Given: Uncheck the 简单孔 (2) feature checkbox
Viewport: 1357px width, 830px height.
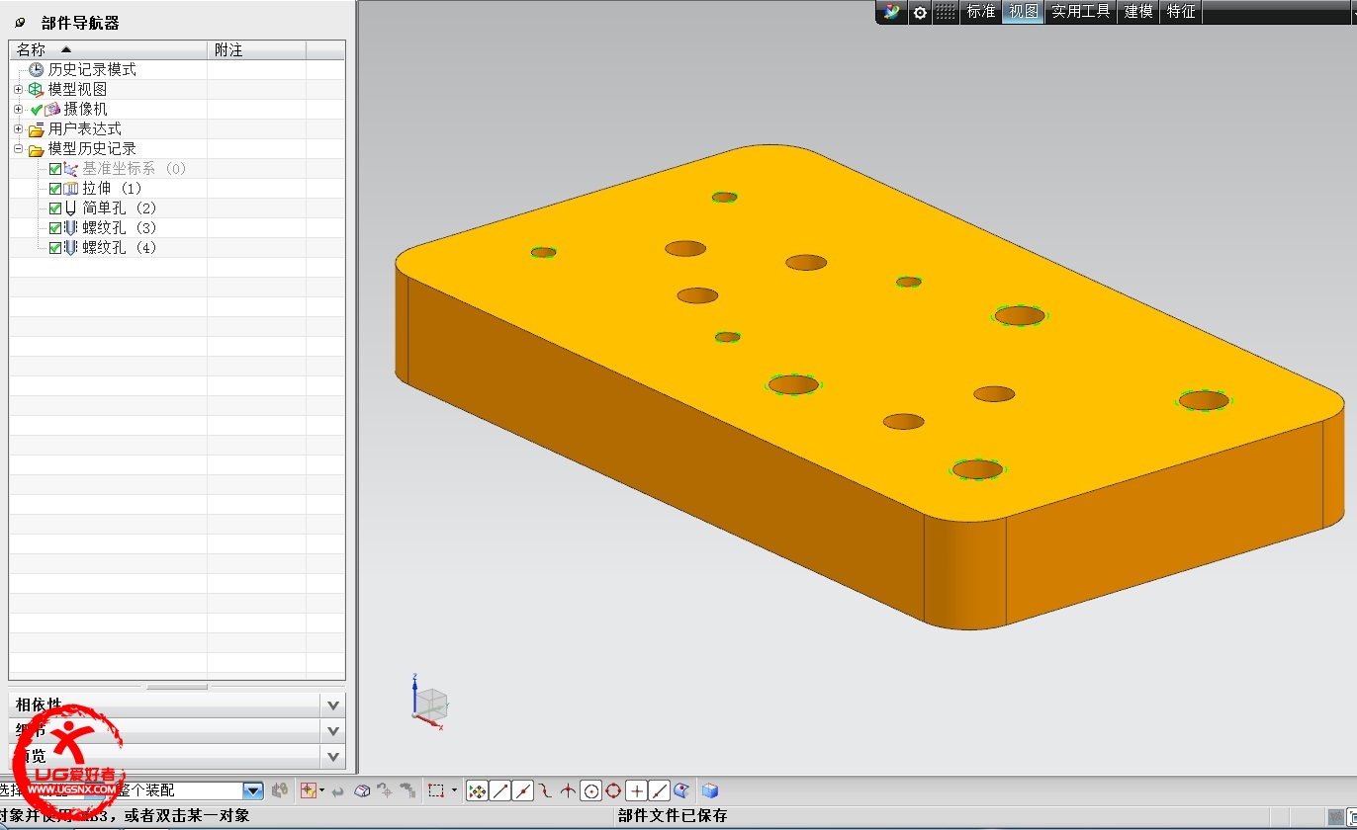Looking at the screenshot, I should click(55, 208).
